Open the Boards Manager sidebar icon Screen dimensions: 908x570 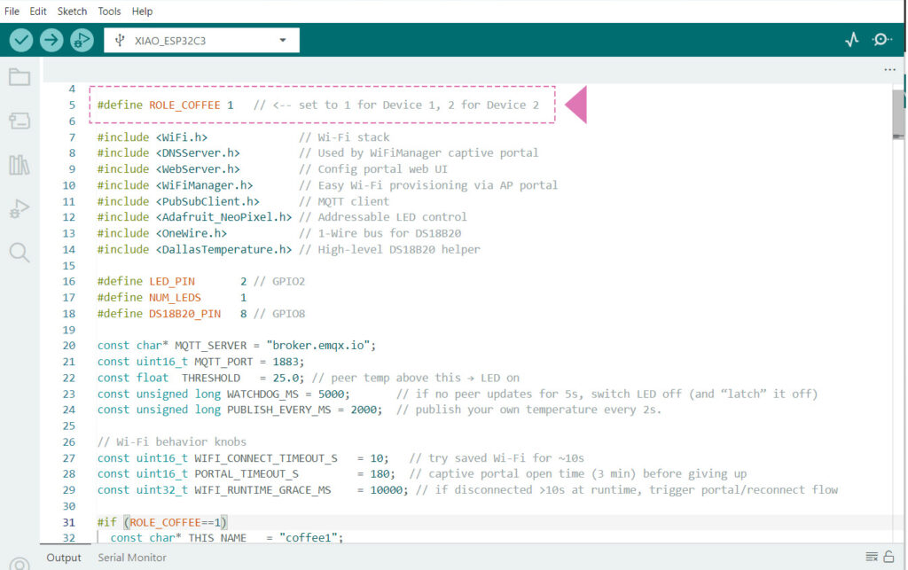[x=20, y=121]
